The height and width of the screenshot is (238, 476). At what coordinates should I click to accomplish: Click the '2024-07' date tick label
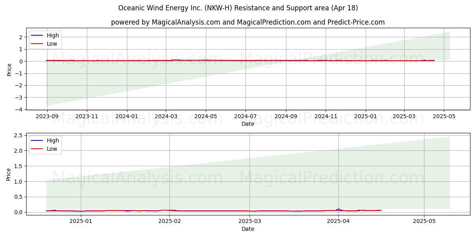(x=245, y=117)
